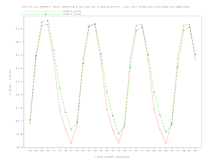Click the 25.2 y-axis tick label

(19, 55)
